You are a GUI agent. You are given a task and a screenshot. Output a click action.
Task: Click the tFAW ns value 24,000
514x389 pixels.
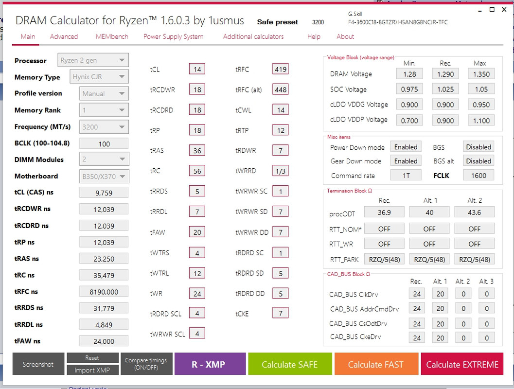[x=104, y=341]
